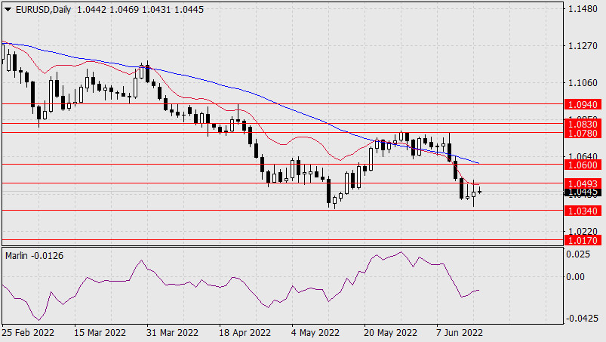Click the EURUSD,Daily chart title
Screen dimensions: 606x342
43,10
